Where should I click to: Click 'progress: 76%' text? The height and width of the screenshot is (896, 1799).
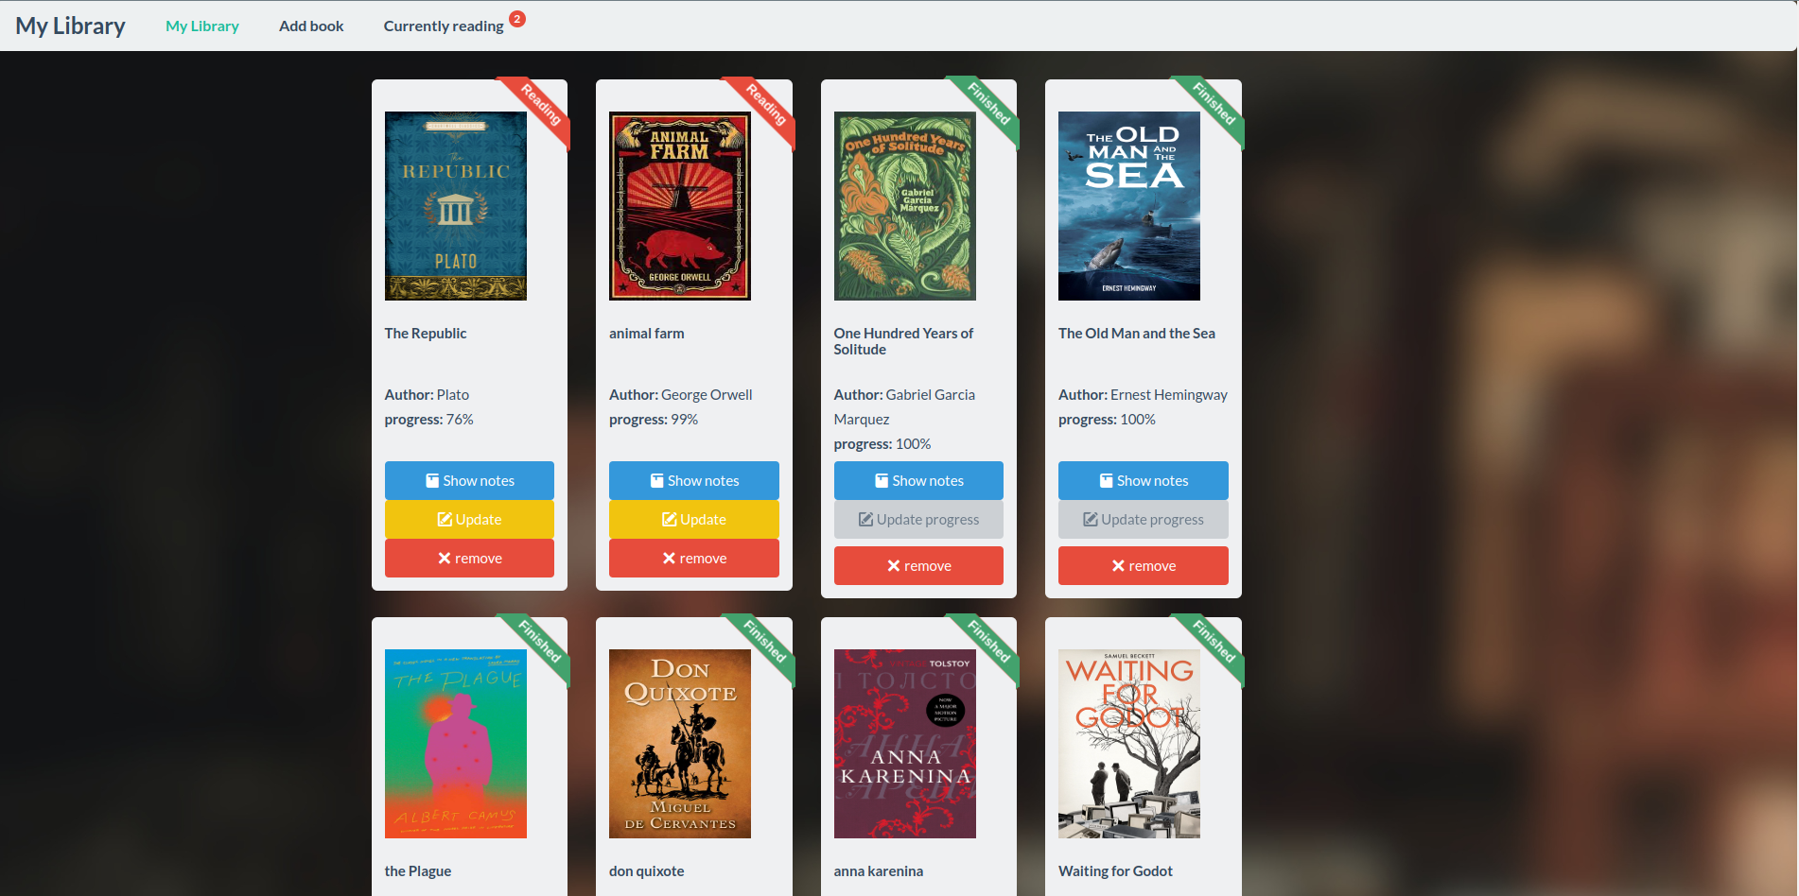[429, 420]
